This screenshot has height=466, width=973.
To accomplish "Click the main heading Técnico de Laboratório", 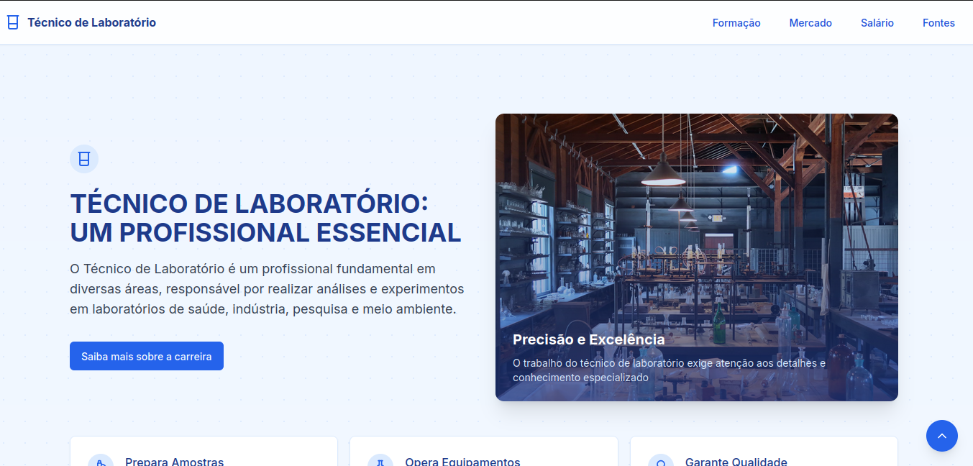I will pyautogui.click(x=265, y=217).
